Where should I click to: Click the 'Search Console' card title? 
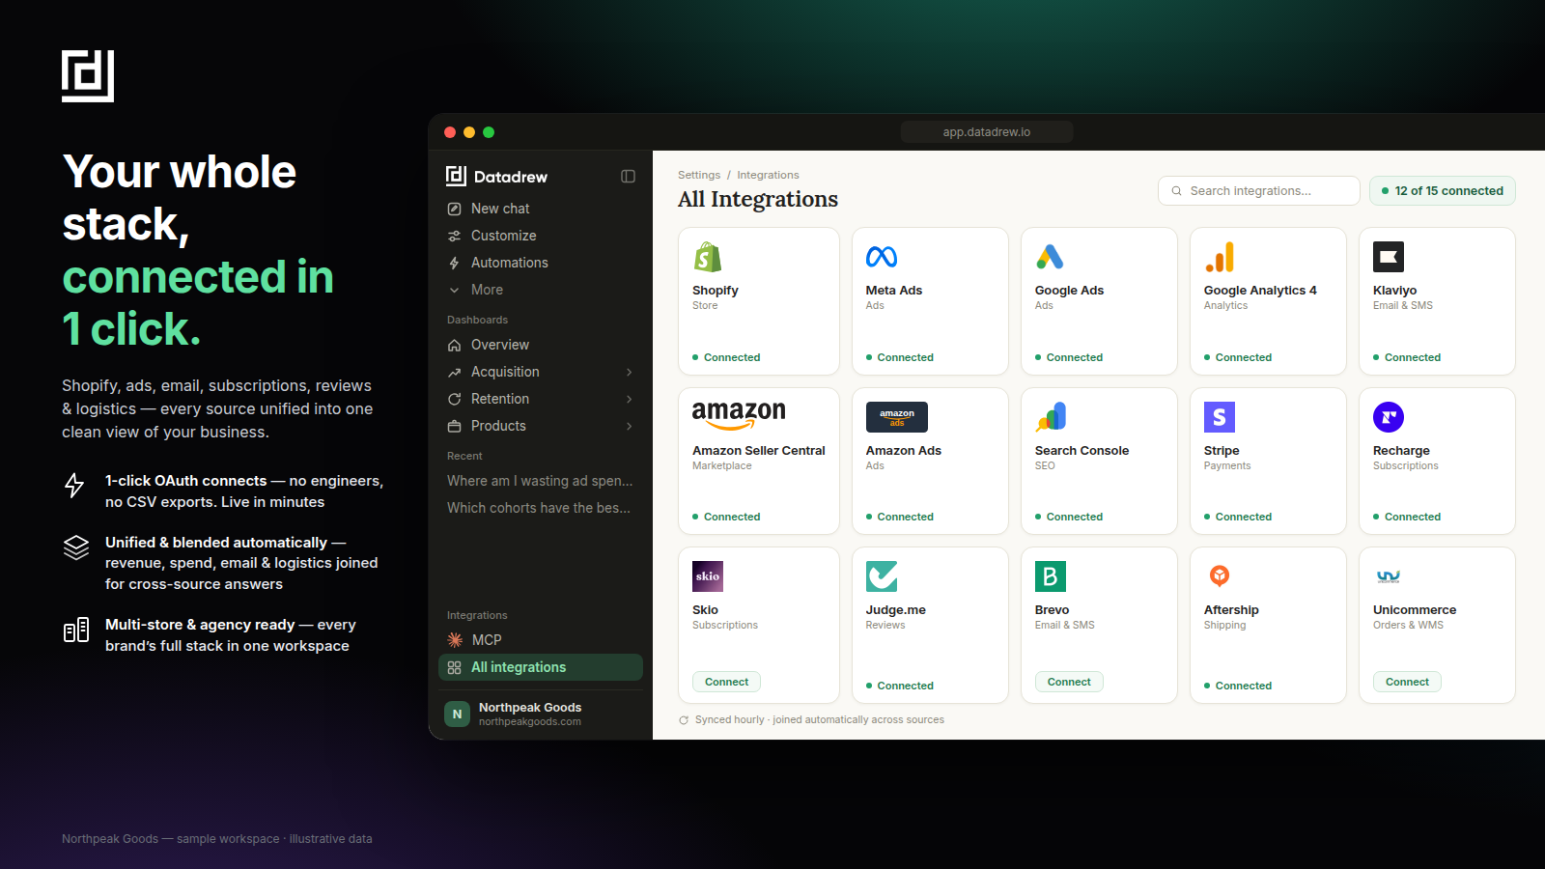point(1081,451)
